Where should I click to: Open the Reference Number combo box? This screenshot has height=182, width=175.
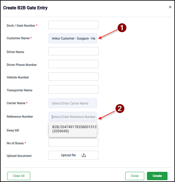click(73, 117)
